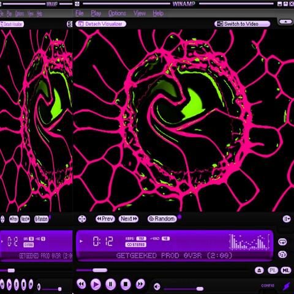Open the Options menu
This screenshot has height=294, width=294.
(117, 13)
